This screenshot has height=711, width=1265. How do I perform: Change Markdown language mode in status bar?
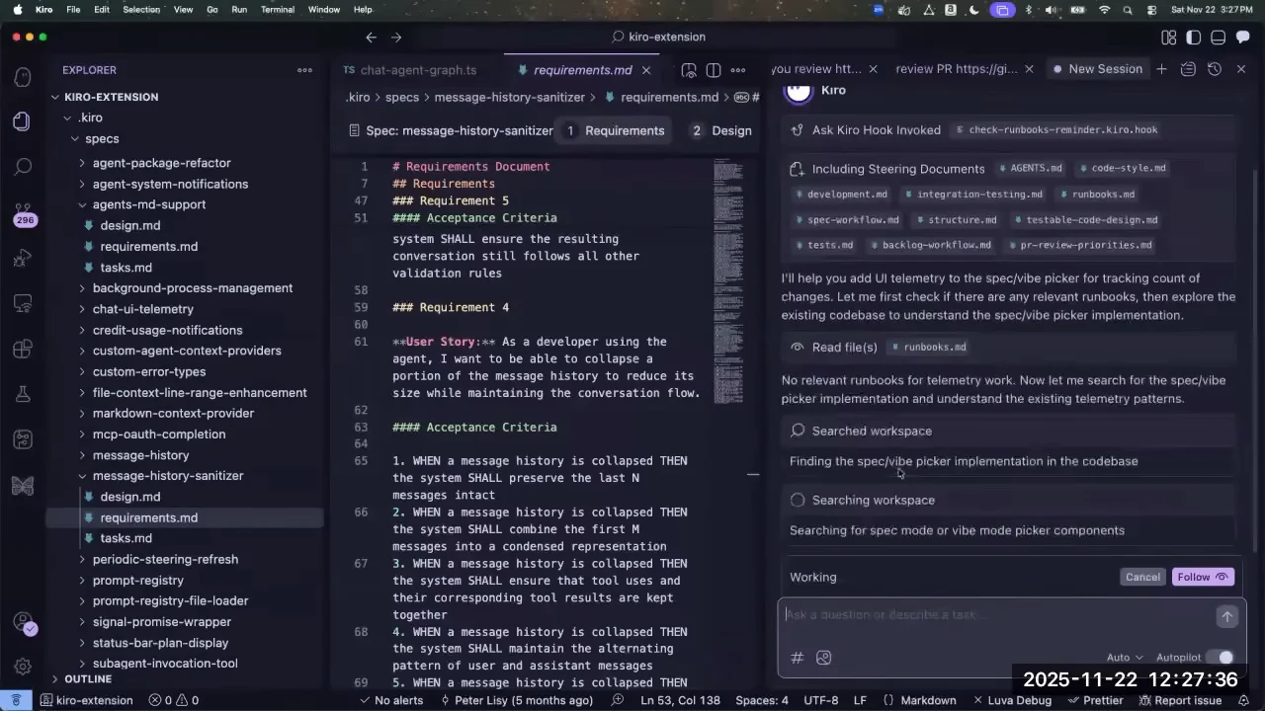pyautogui.click(x=928, y=700)
